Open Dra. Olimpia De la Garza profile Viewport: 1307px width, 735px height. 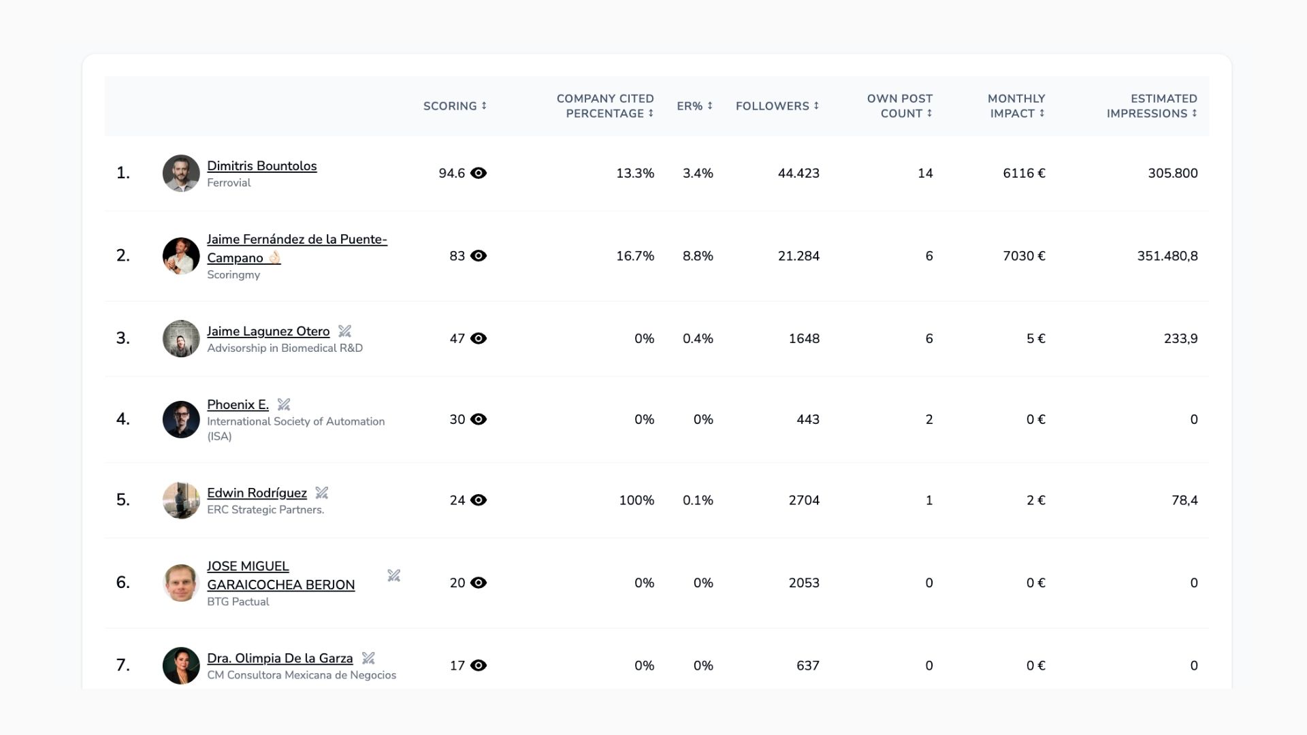(x=280, y=658)
